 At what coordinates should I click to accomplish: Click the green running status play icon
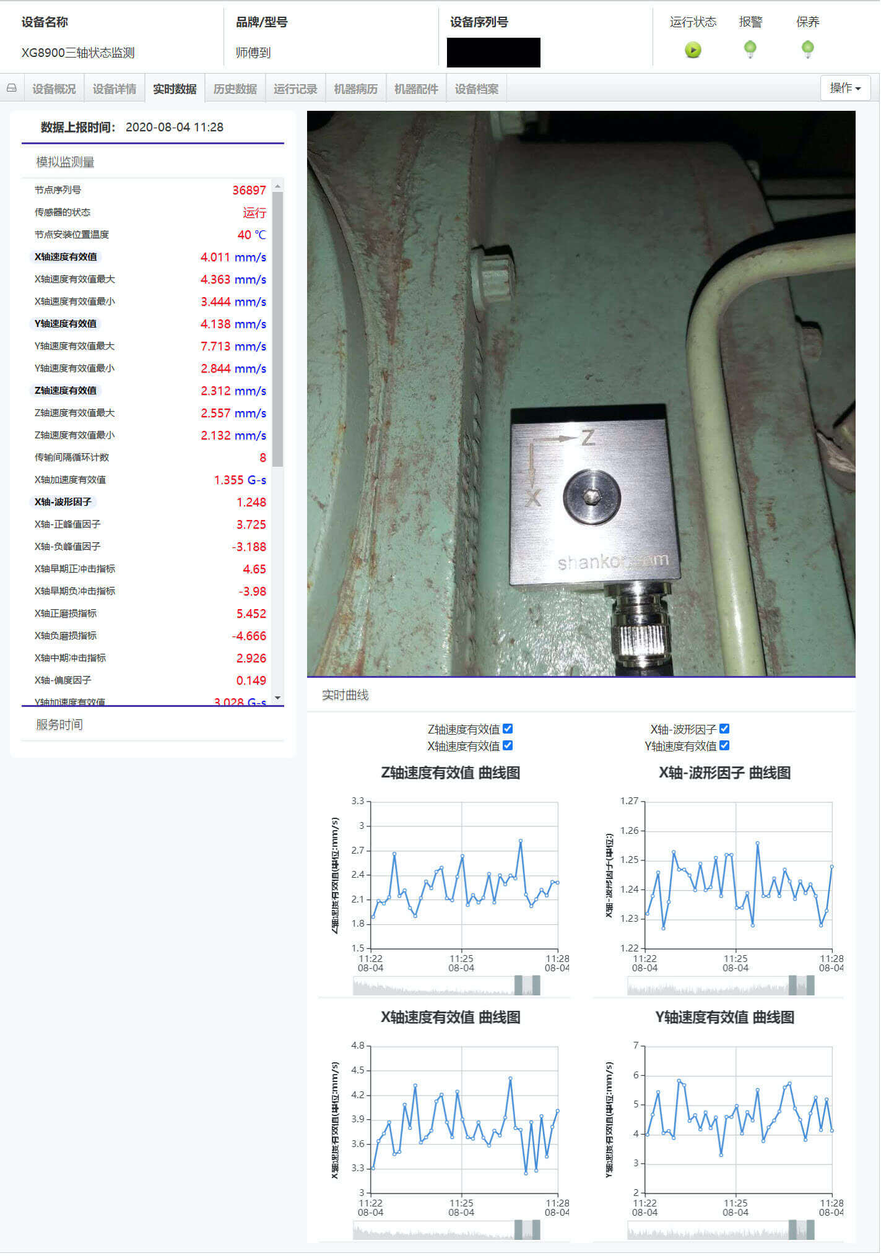(x=693, y=50)
